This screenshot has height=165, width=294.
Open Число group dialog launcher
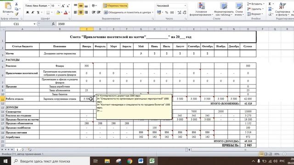[x=186, y=19]
